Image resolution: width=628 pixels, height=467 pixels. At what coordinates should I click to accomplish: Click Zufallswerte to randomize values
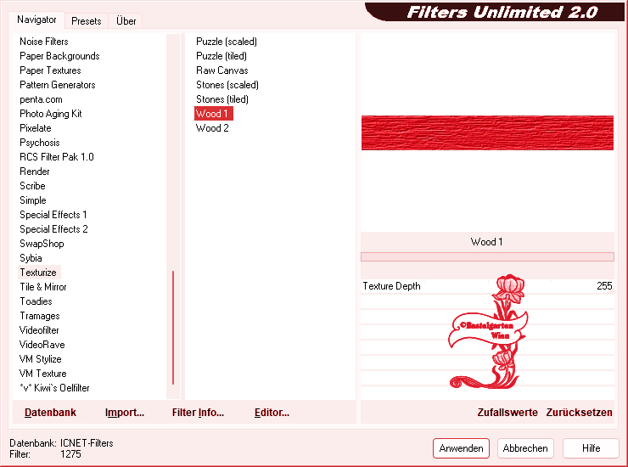(507, 413)
